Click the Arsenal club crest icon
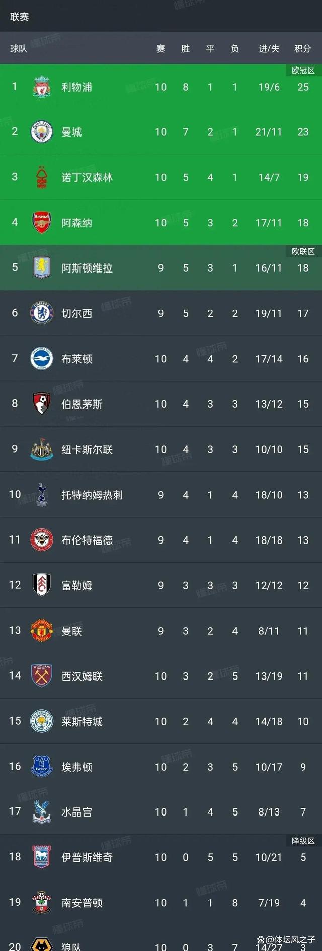The height and width of the screenshot is (951, 322). coord(42,223)
